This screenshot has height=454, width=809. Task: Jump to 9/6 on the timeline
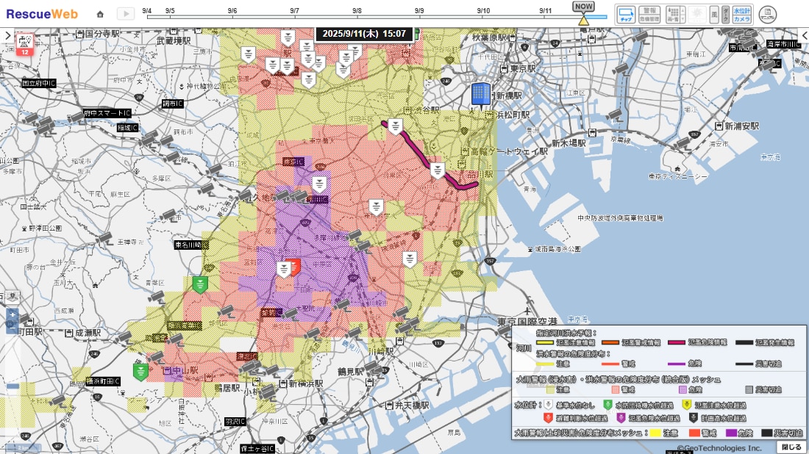click(x=232, y=10)
